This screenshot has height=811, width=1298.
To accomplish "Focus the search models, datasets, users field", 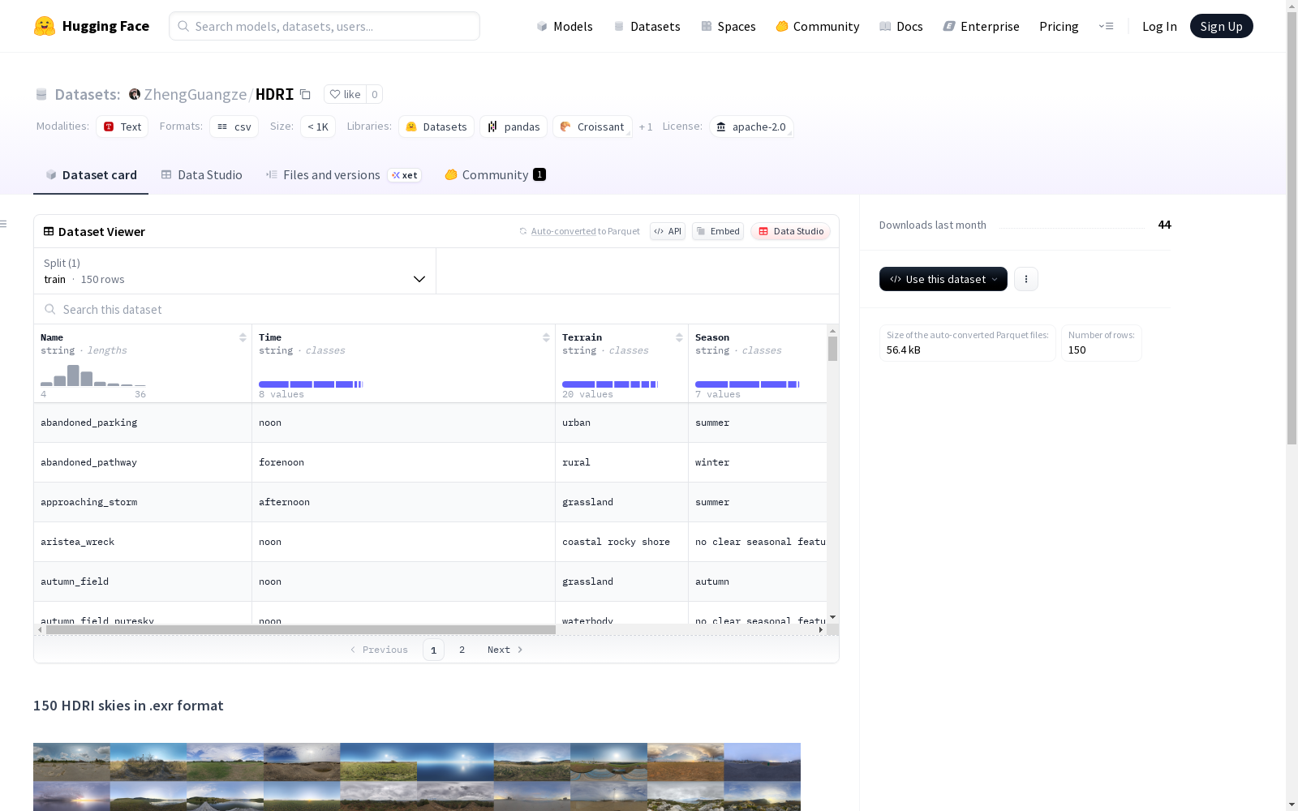I will [324, 26].
